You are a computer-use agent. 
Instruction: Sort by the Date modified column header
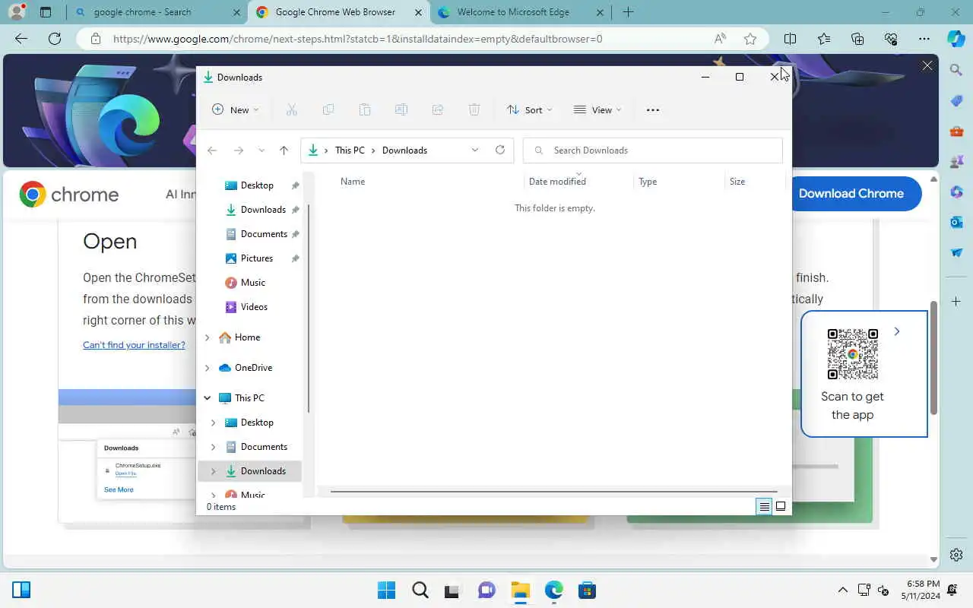pyautogui.click(x=557, y=182)
